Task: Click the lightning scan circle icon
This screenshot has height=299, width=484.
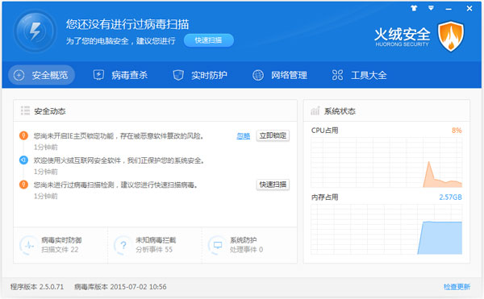Action: [35, 31]
